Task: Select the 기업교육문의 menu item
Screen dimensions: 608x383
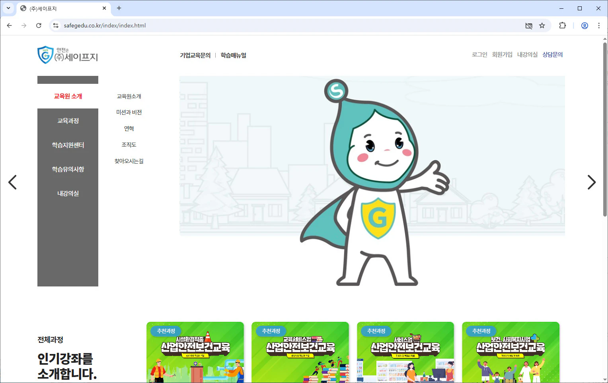Action: pos(195,55)
